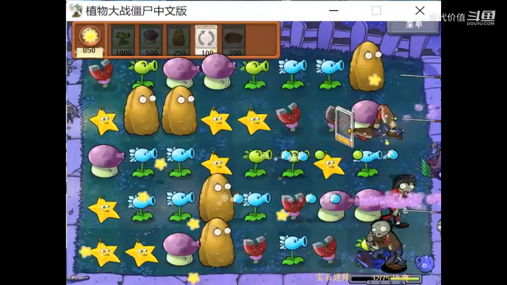Screen dimensions: 507x285
Task: Click the Tall-nut in row two, second column
Action: pyautogui.click(x=141, y=110)
